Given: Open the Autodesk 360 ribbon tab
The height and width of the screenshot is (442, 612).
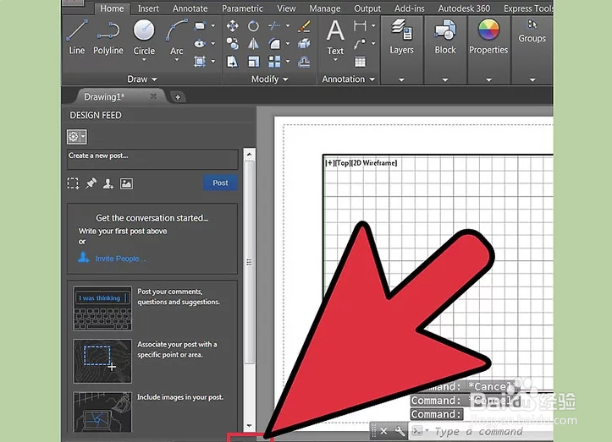Looking at the screenshot, I should (464, 8).
